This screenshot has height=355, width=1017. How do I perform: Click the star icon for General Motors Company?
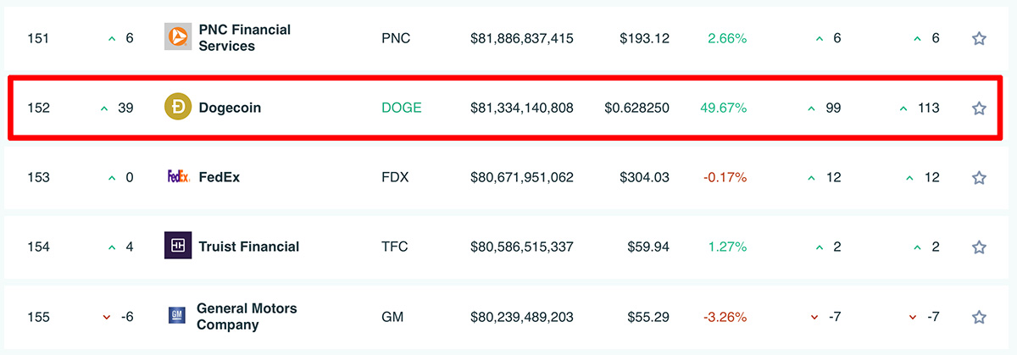(979, 317)
